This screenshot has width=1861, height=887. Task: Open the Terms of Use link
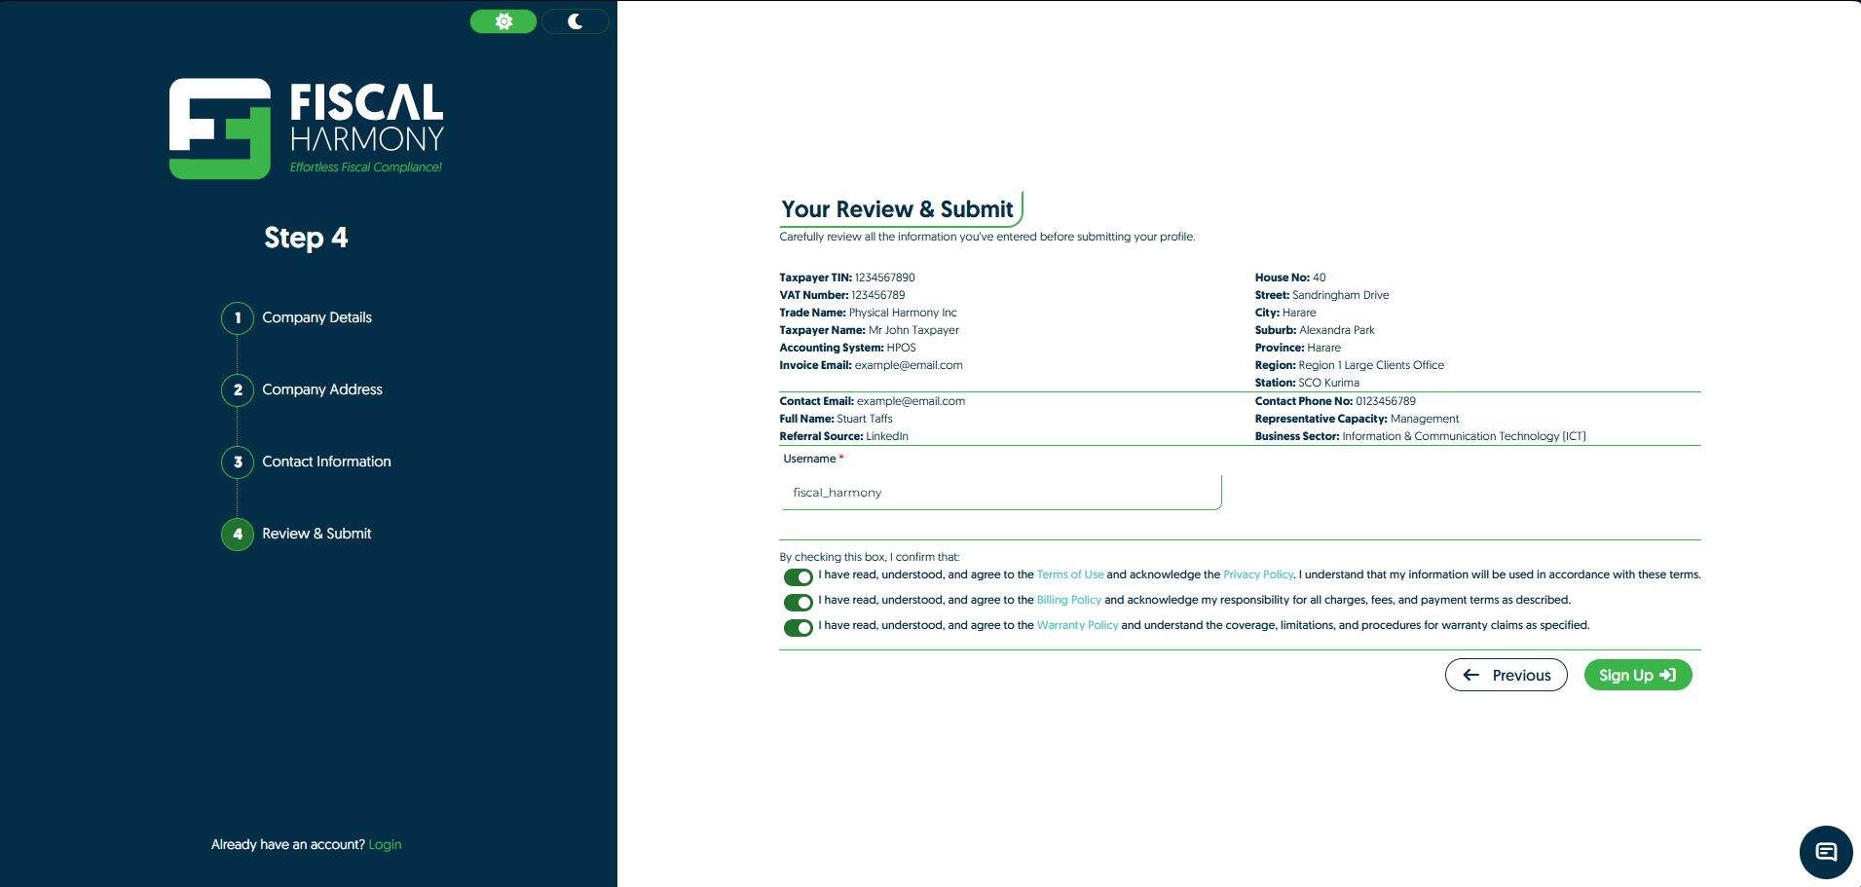coord(1069,575)
